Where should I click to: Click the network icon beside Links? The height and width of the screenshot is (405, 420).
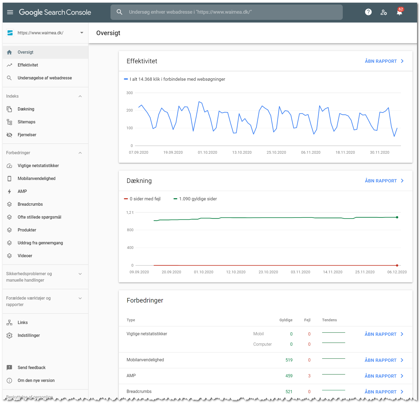pos(9,323)
